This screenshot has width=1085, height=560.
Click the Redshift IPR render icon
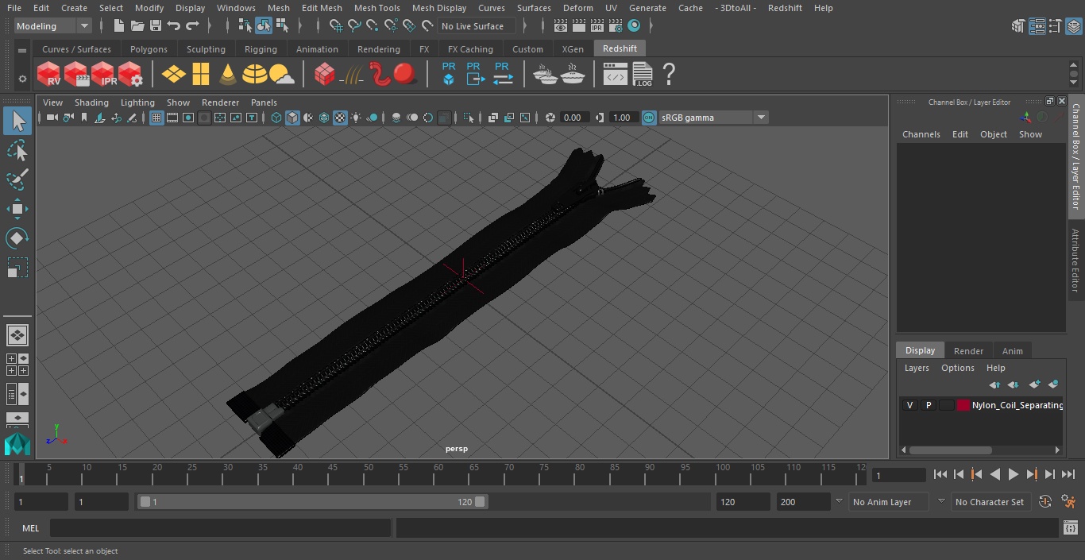click(x=104, y=74)
